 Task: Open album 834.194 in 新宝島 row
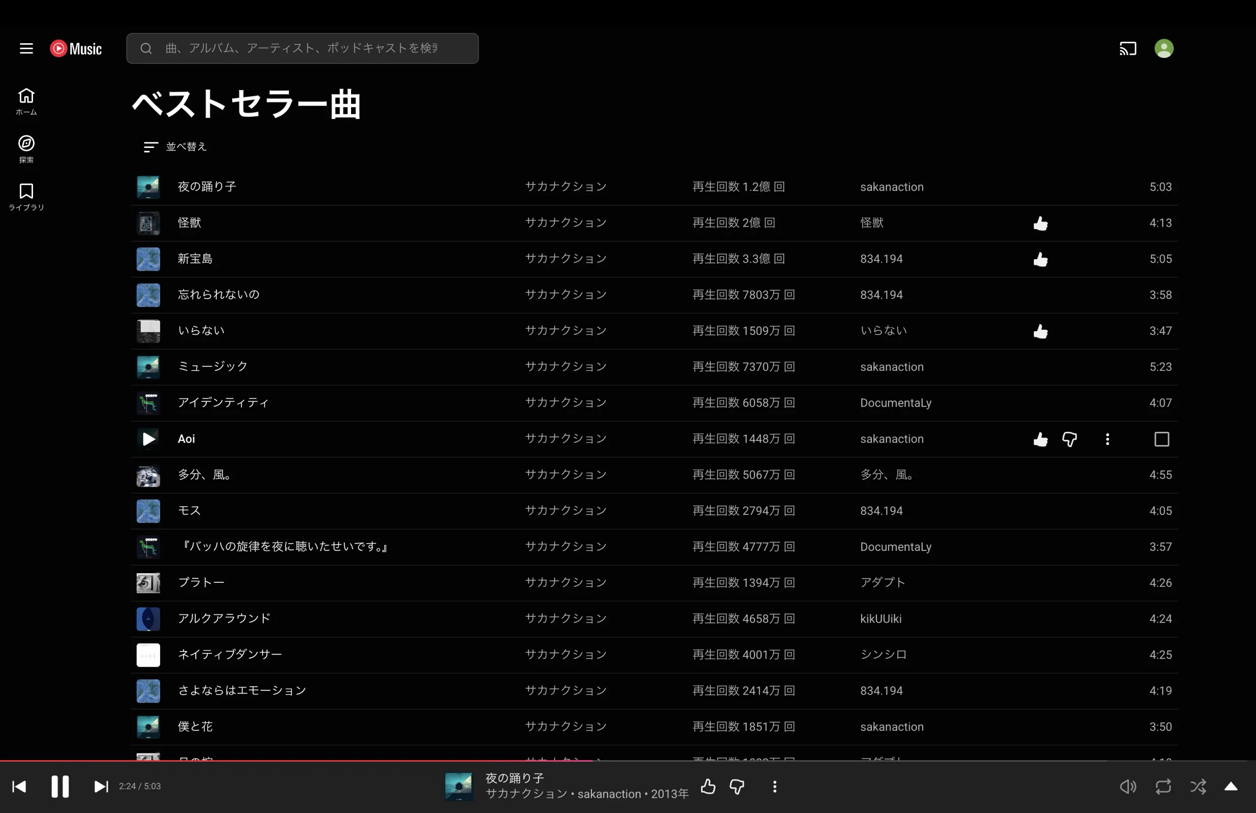coord(882,259)
